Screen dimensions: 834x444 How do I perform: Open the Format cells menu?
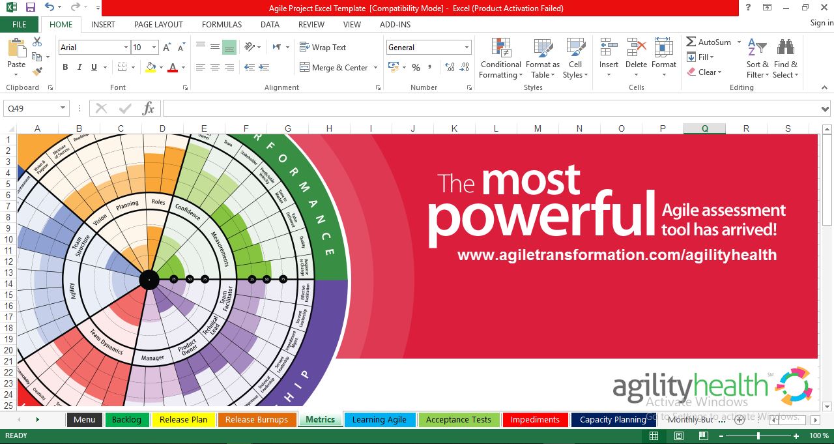pos(663,58)
